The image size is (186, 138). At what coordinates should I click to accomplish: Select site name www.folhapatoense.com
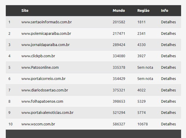pos(42,101)
